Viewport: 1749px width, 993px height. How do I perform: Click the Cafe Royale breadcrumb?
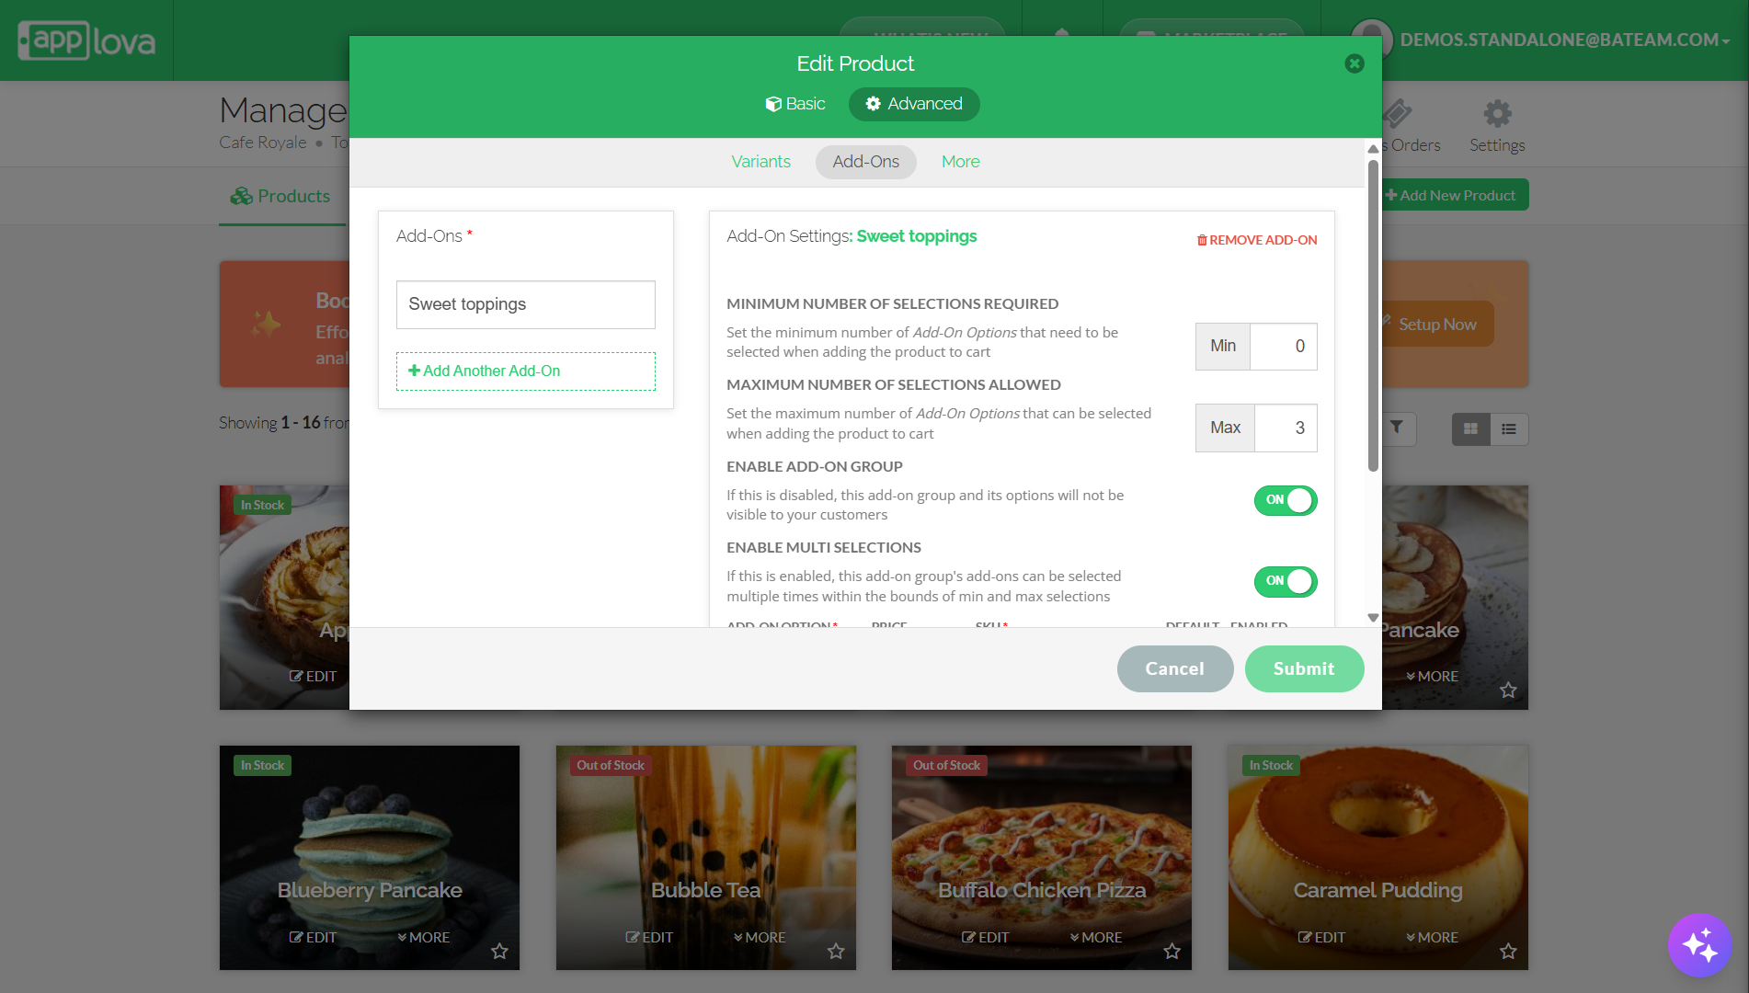click(x=262, y=143)
